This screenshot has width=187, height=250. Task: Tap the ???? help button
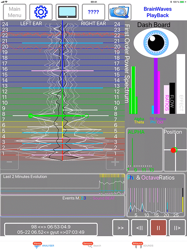[x=93, y=12]
